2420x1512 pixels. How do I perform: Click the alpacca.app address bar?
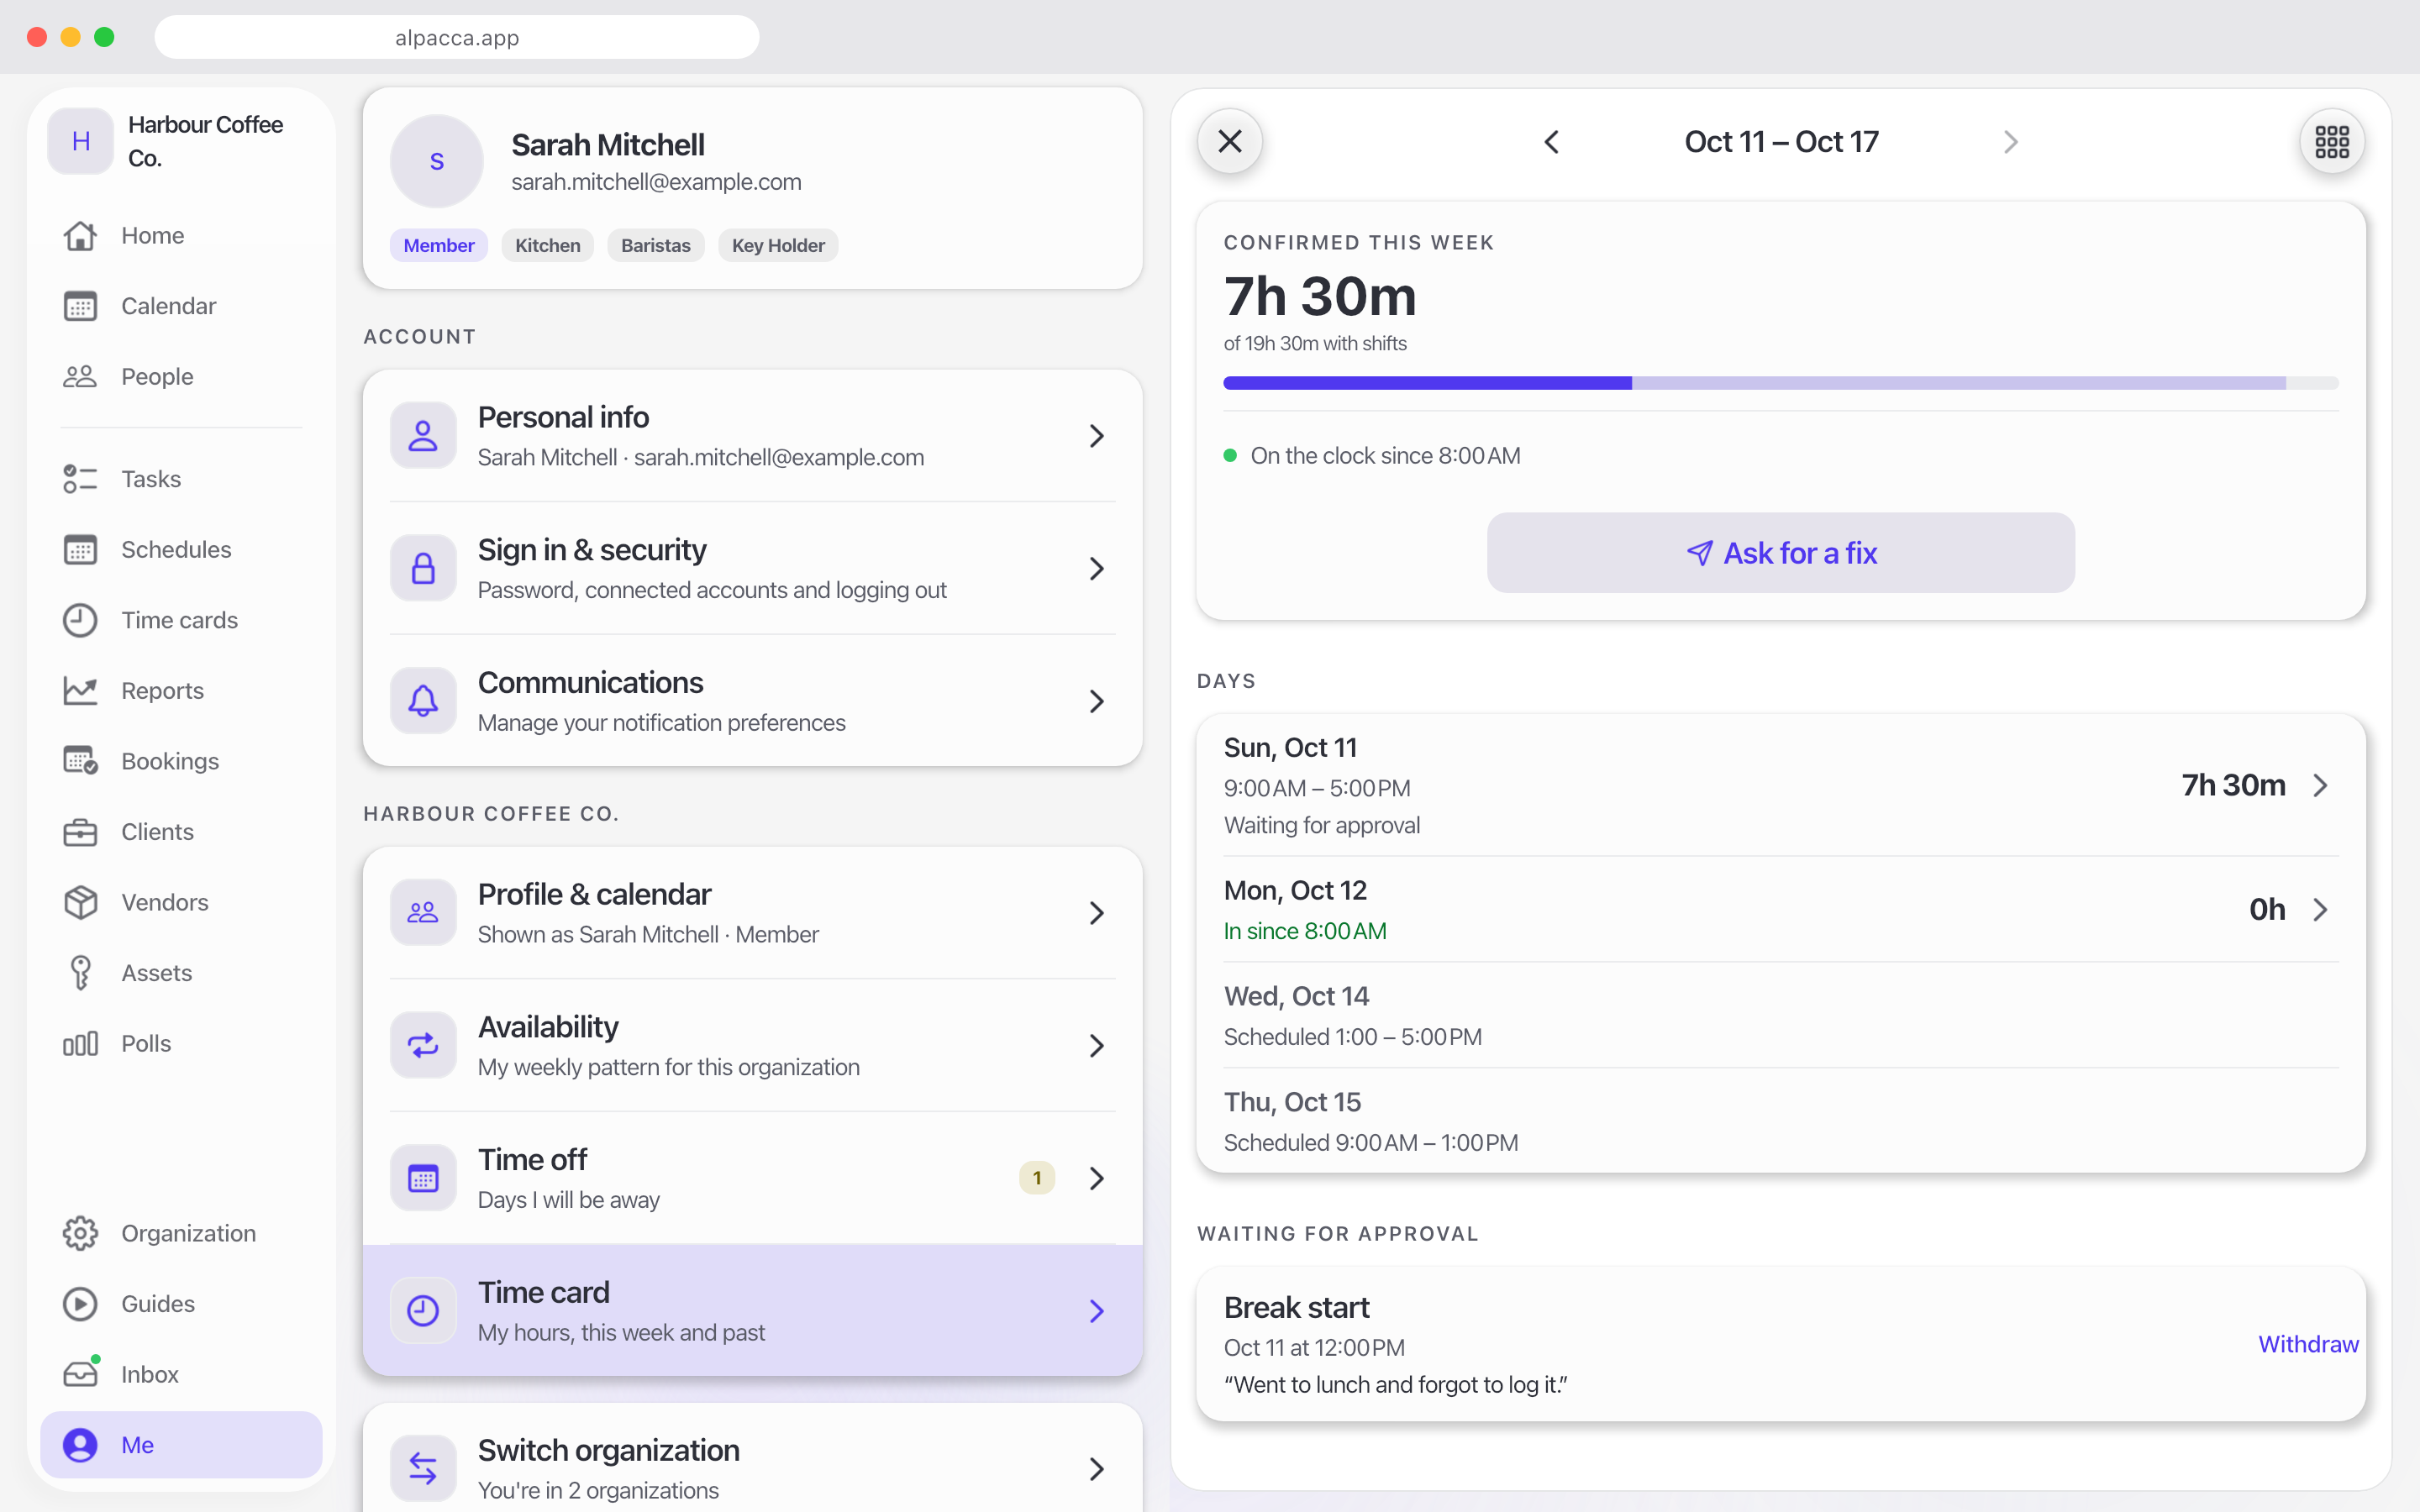pyautogui.click(x=457, y=37)
